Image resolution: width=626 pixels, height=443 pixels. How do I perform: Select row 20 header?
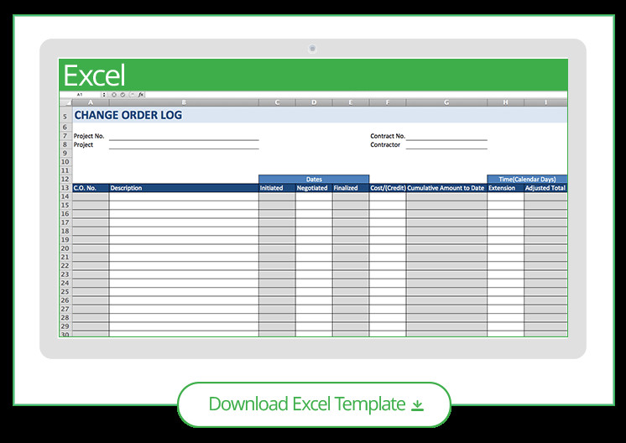pos(65,248)
